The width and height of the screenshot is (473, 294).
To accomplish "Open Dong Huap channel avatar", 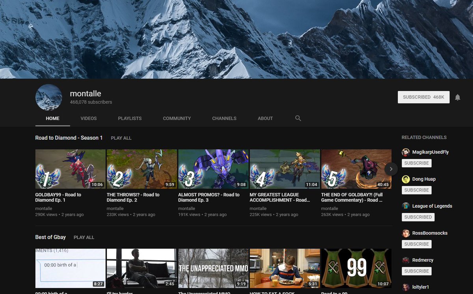I will pyautogui.click(x=406, y=179).
